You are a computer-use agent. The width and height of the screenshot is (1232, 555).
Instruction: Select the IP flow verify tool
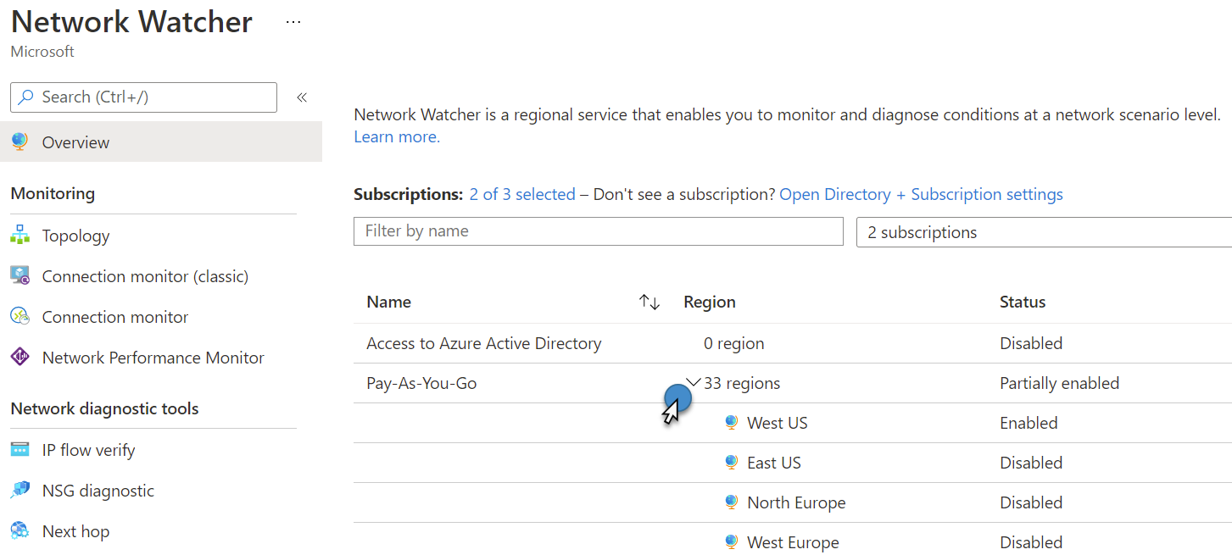[x=88, y=449]
